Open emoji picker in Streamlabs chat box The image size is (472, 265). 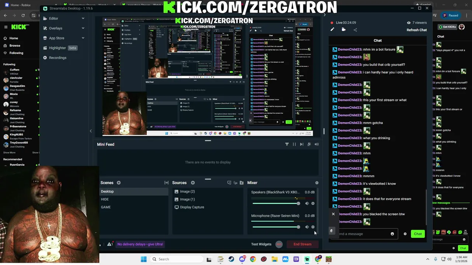click(x=392, y=234)
